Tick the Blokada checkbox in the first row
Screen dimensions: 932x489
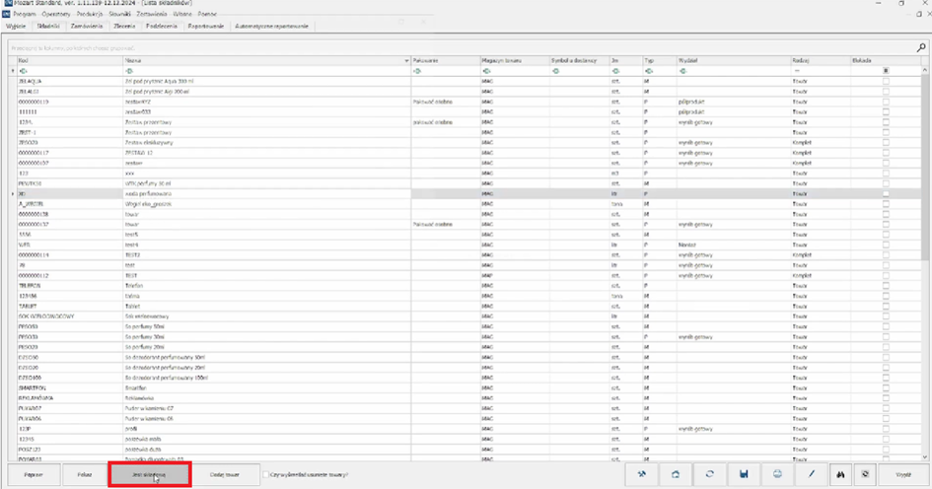[x=886, y=82]
